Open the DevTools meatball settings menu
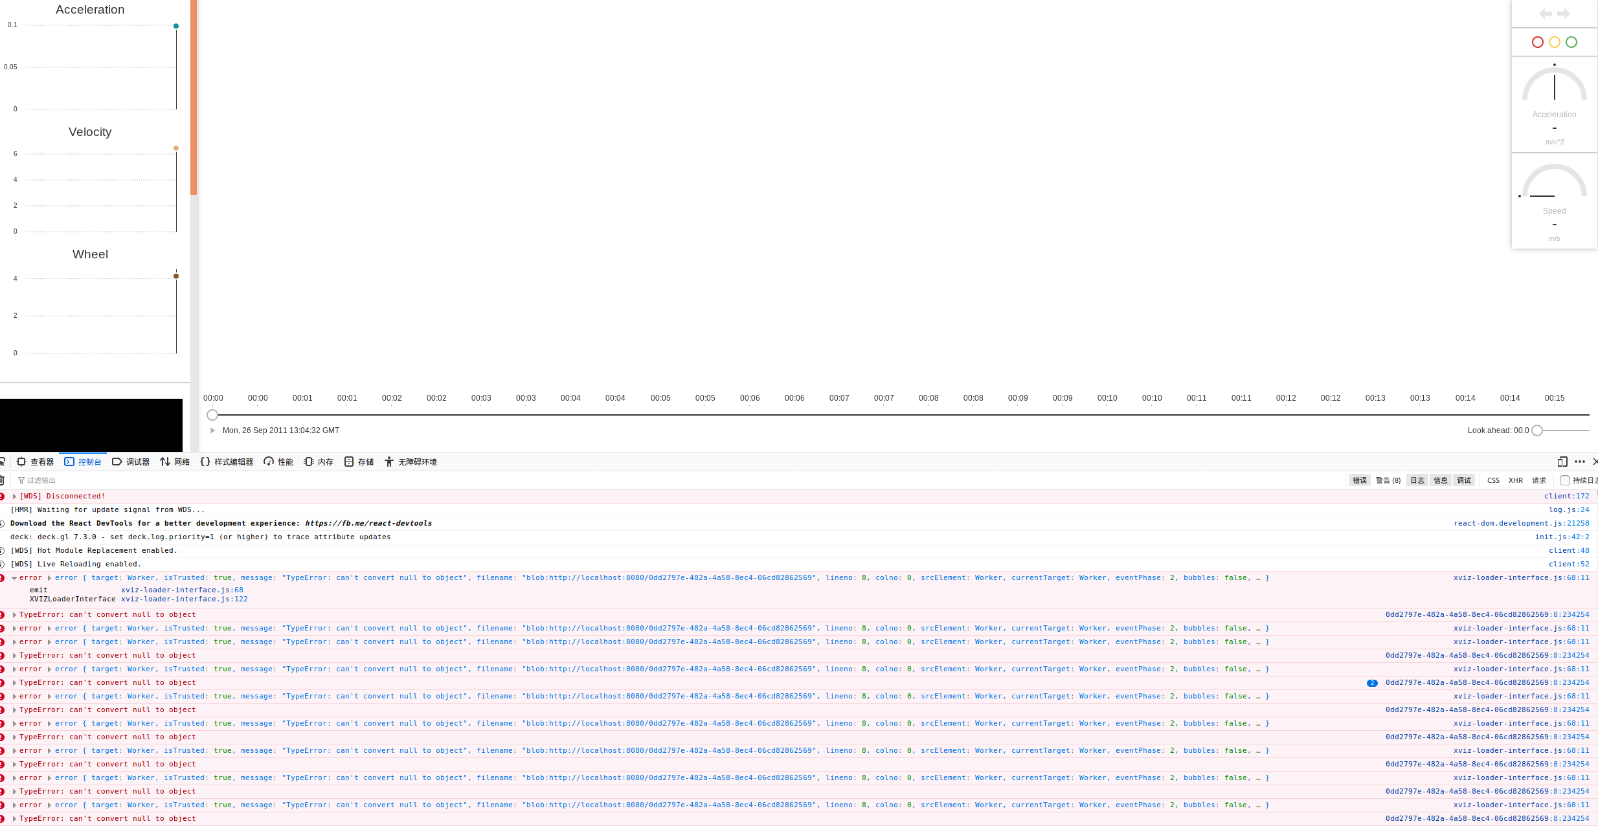 tap(1579, 462)
